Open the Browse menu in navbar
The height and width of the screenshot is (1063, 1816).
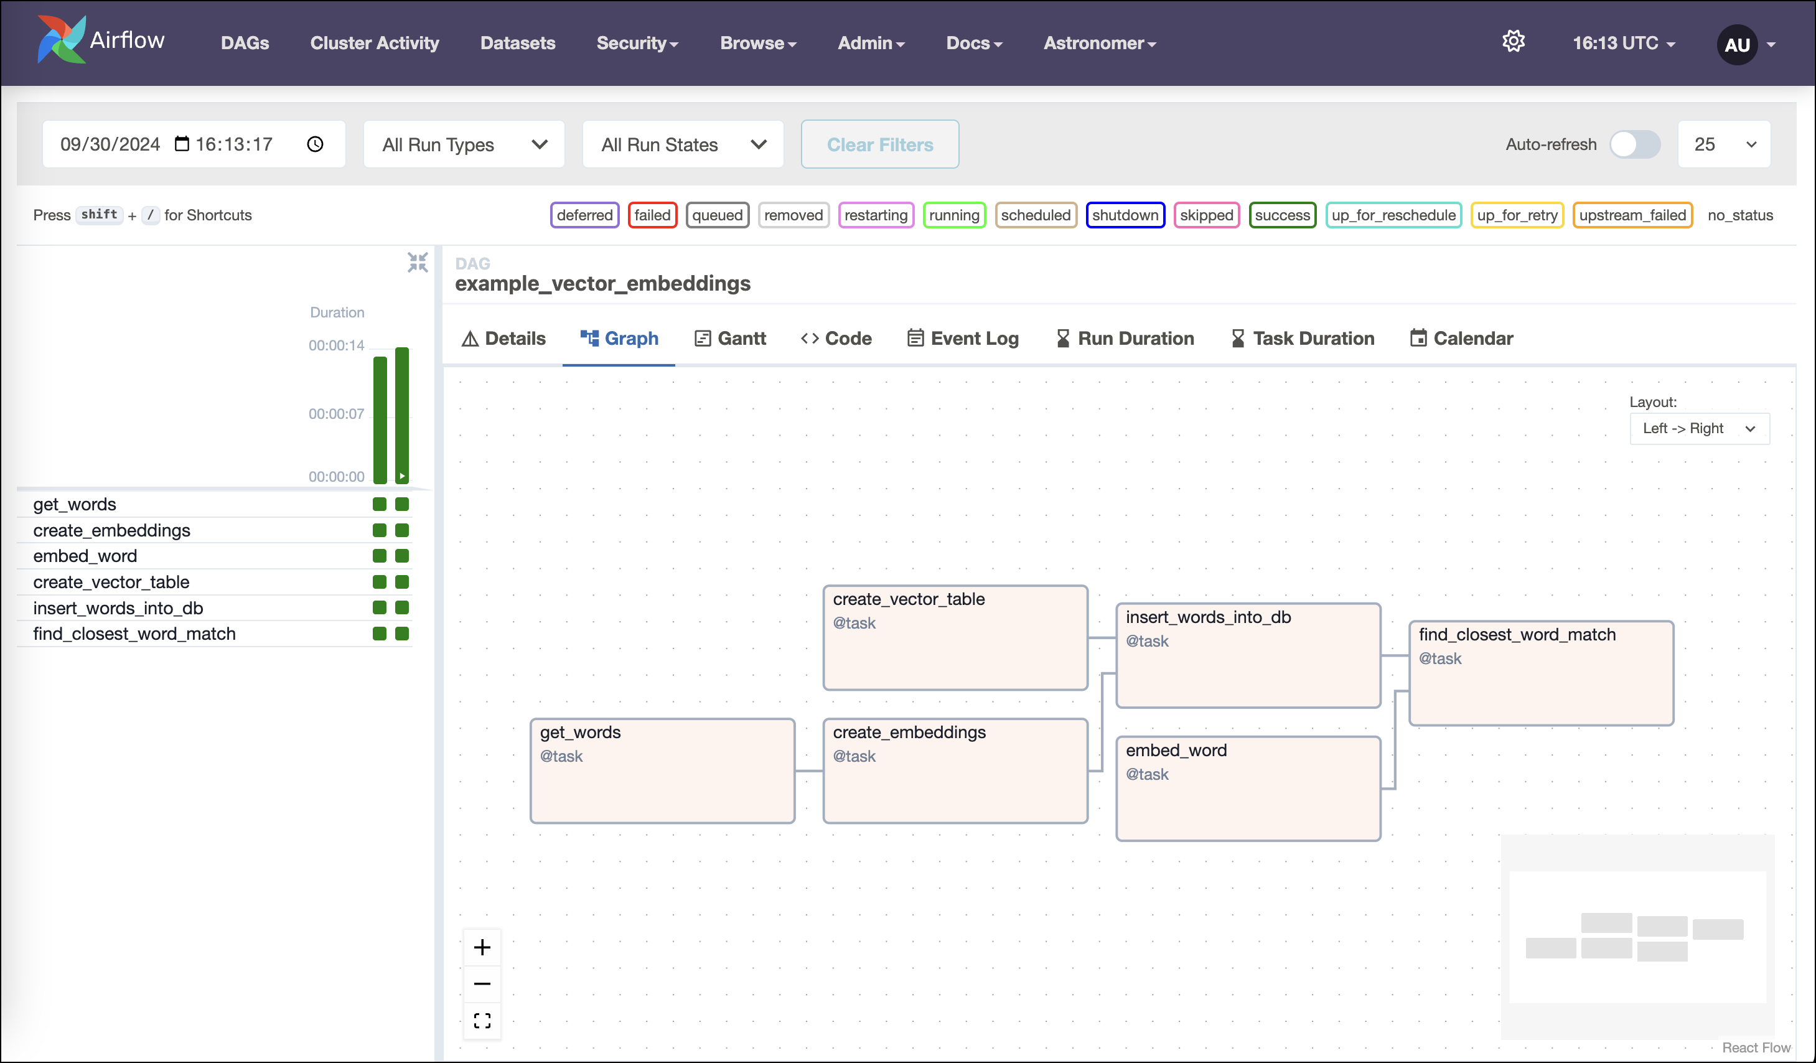pos(757,42)
